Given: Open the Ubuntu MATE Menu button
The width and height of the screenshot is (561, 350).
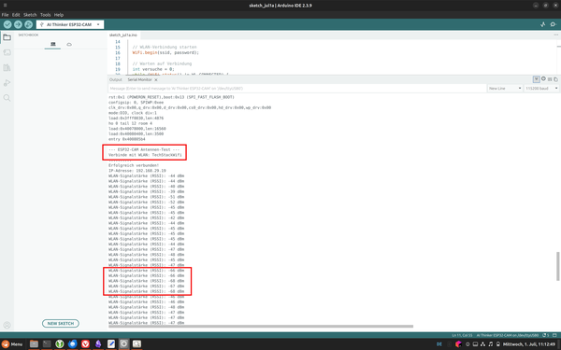Looking at the screenshot, I should coord(12,343).
